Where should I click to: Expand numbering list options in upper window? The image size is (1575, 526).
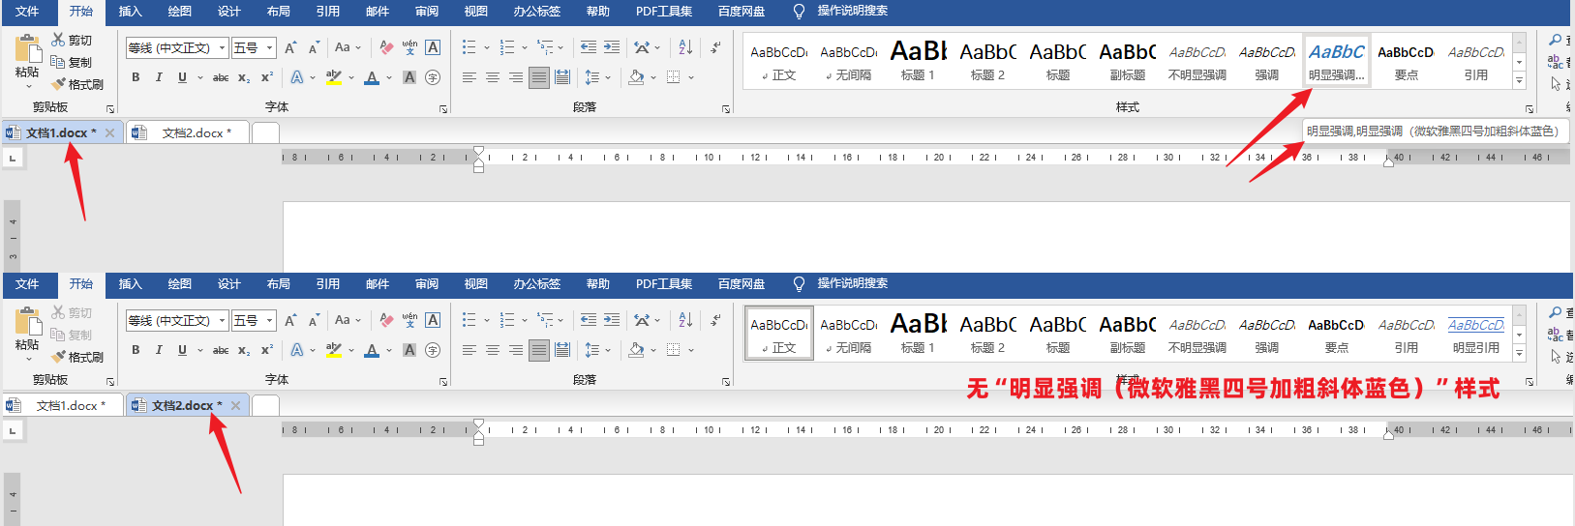(526, 47)
